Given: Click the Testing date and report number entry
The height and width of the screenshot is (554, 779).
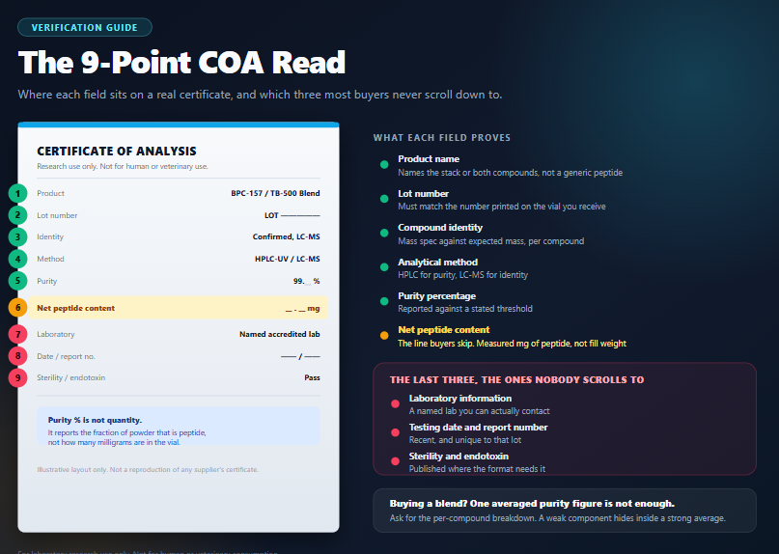Looking at the screenshot, I should (x=478, y=433).
